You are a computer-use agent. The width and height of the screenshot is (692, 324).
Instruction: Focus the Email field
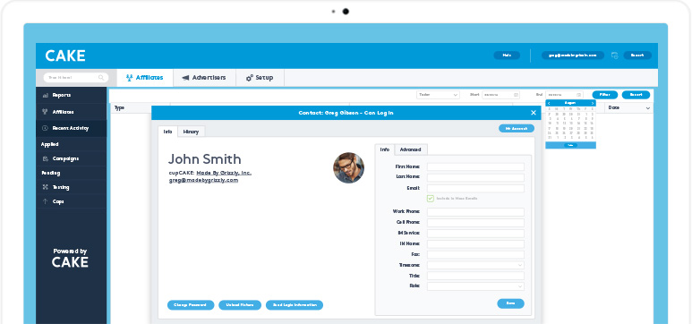pos(475,189)
